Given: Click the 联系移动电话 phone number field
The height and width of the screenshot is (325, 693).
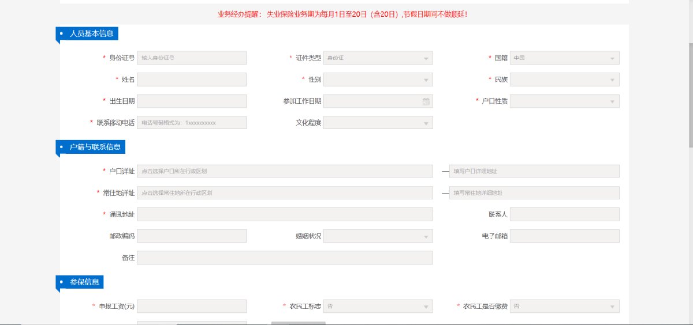Looking at the screenshot, I should tap(191, 123).
